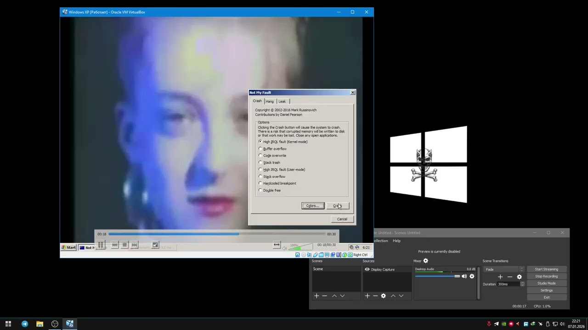Select the Scene item in Scenes list
This screenshot has height=330, width=588.
(x=336, y=269)
